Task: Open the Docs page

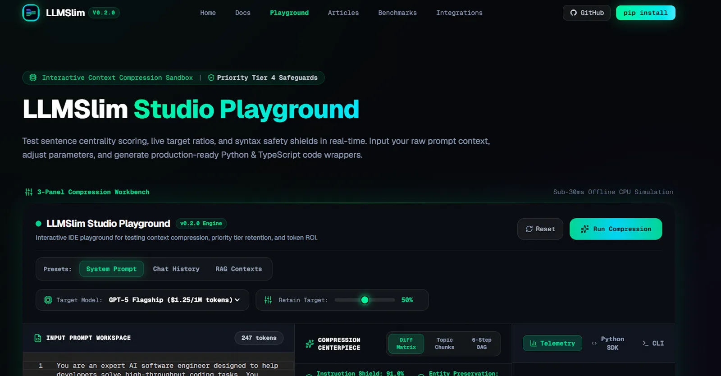Action: pos(242,13)
